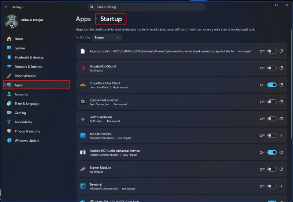The height and width of the screenshot is (202, 293).
Task: Click the Starter Module feather icon
Action: pyautogui.click(x=83, y=169)
